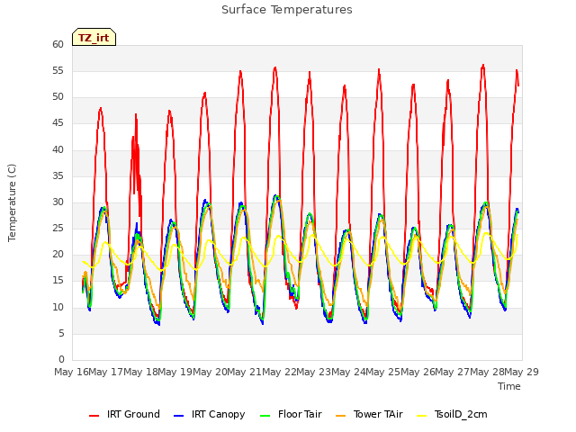Click the red IRT Ground legend swatch

[94, 416]
